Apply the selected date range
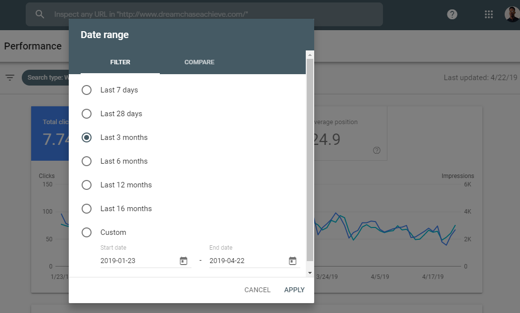This screenshot has height=313, width=520. pos(294,290)
